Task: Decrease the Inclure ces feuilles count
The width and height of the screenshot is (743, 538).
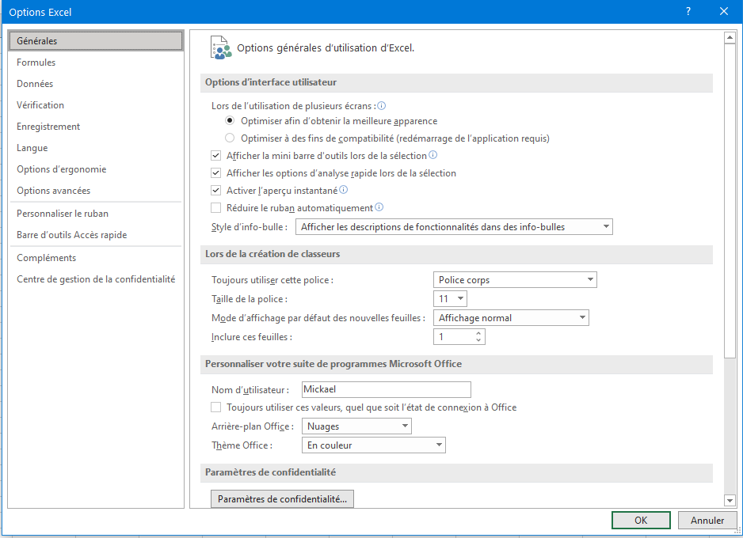Action: 478,340
